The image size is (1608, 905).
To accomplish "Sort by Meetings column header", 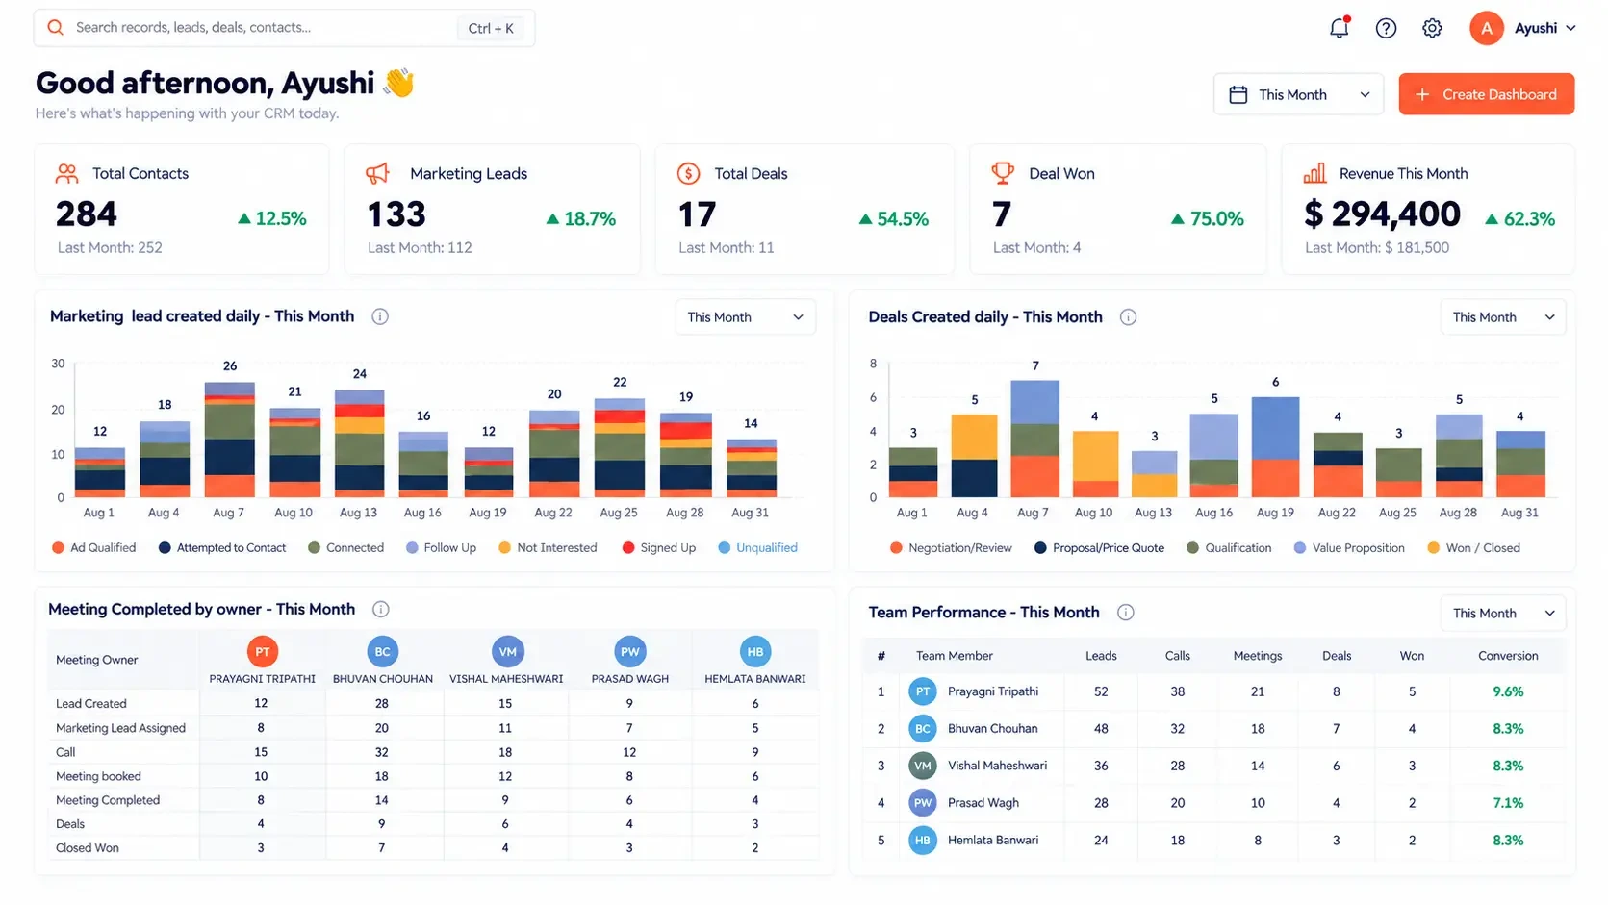I will point(1258,656).
